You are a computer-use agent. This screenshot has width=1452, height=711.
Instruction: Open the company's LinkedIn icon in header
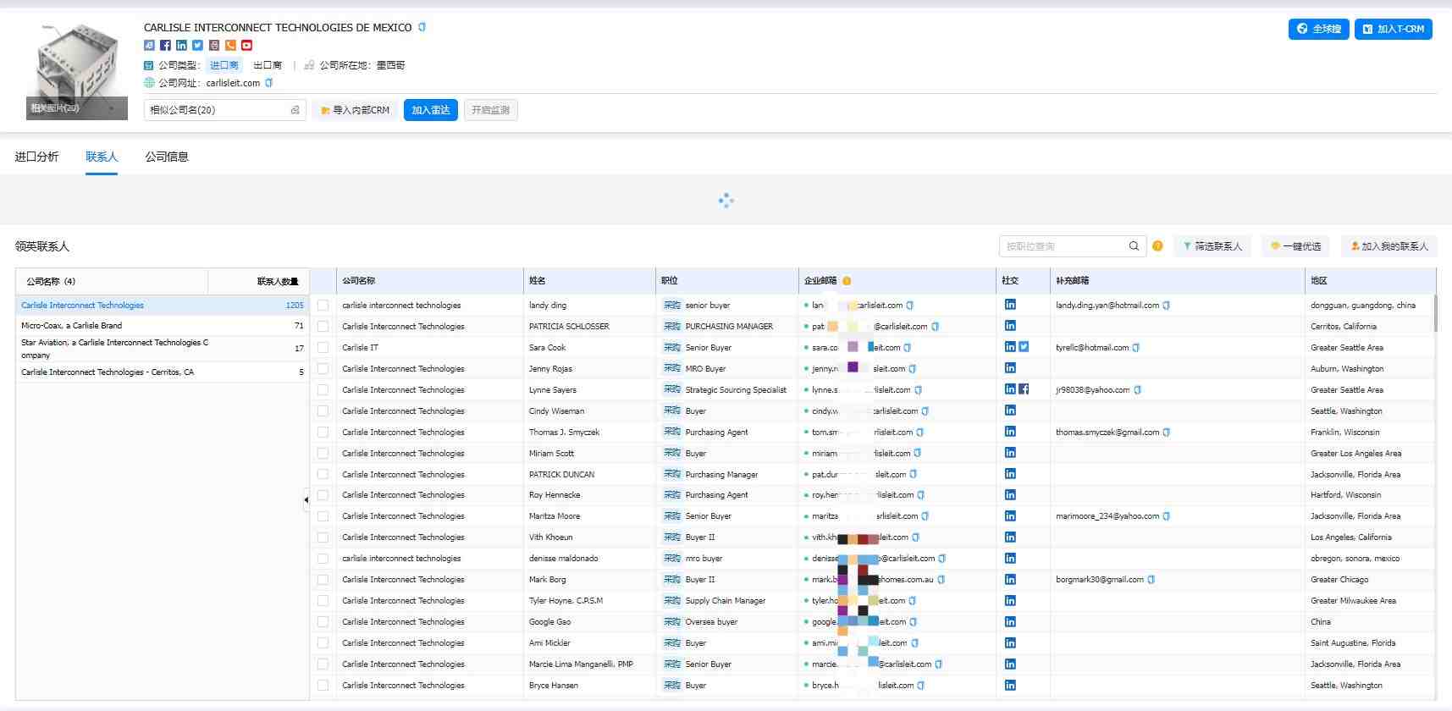tap(181, 46)
